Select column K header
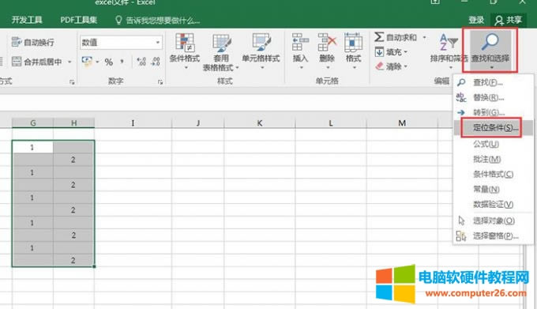The image size is (537, 309). pos(260,123)
